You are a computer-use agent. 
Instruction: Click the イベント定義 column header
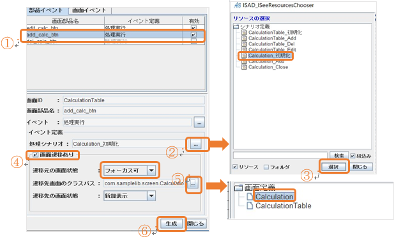pos(144,21)
